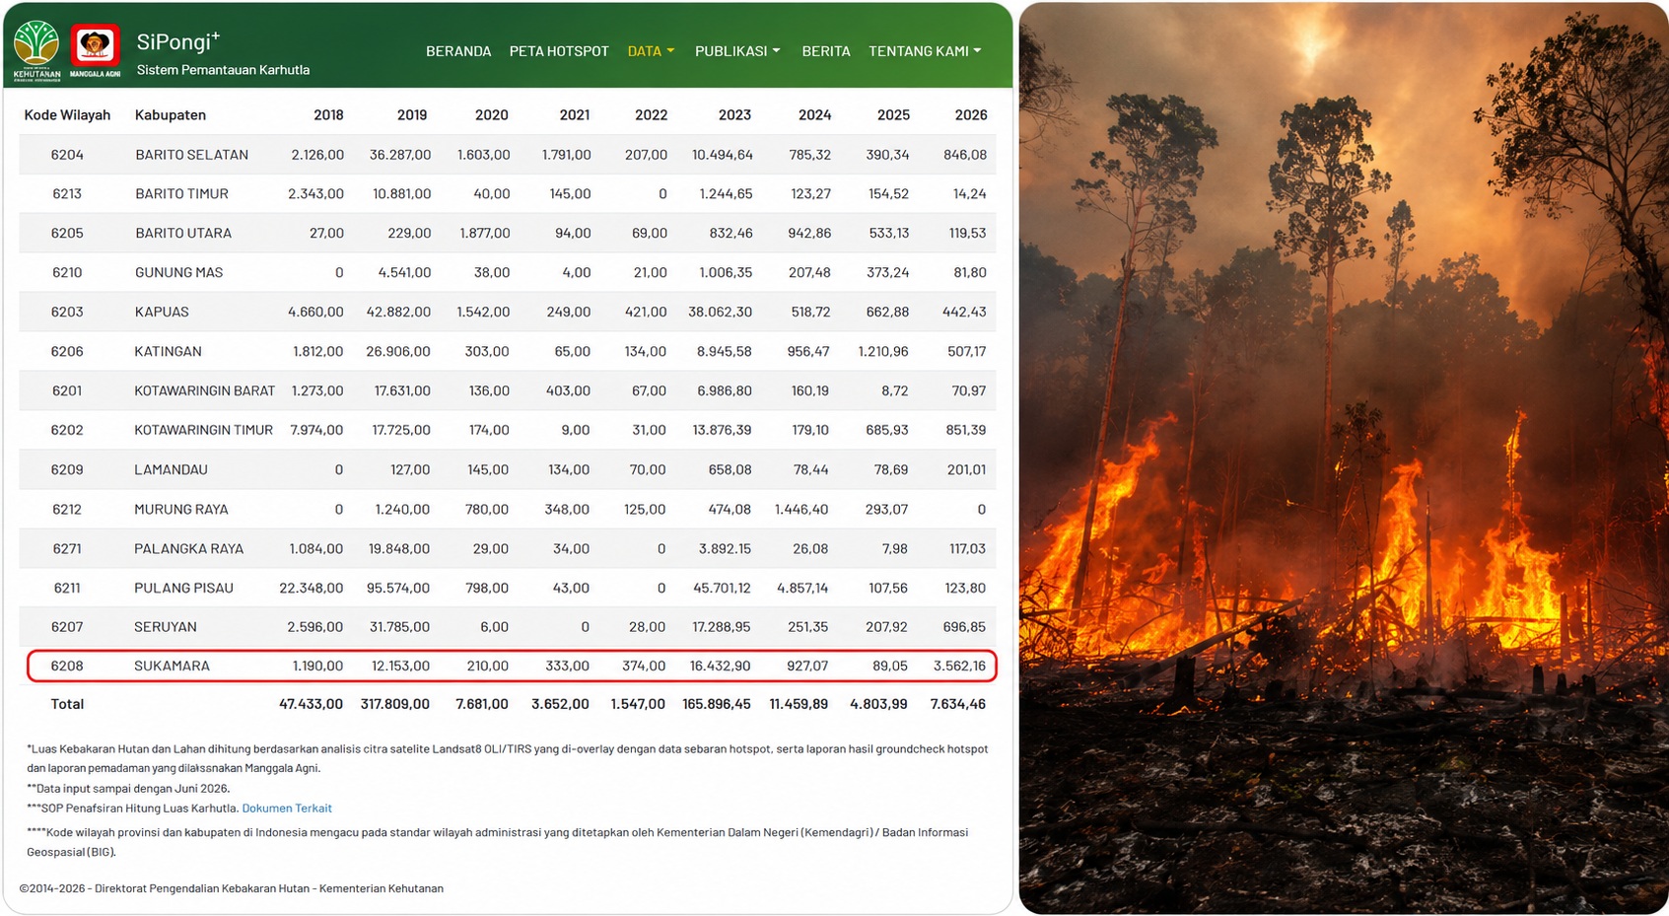Viewport: 1669px width, 916px height.
Task: Select 2019 total value 317.809,00
Action: 394,704
